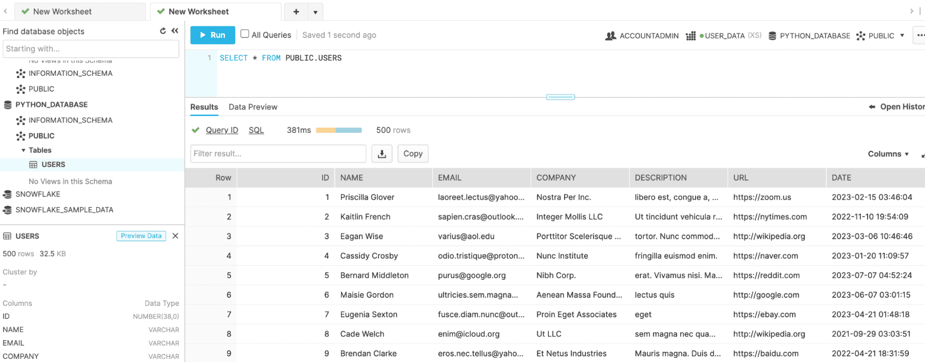Screen dimensions: 925x362
Task: Open the more options ellipsis menu
Action: coord(920,35)
